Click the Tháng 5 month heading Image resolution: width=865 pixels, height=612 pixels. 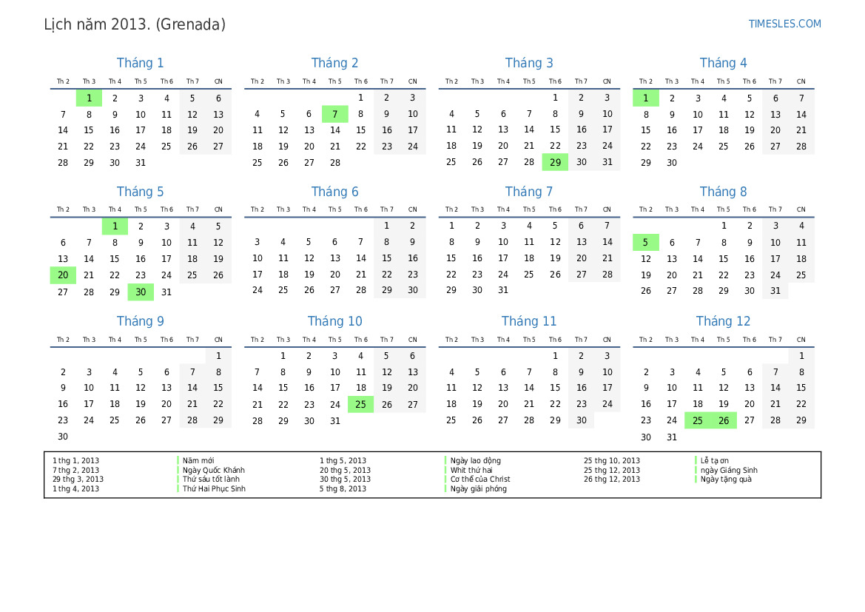pyautogui.click(x=140, y=192)
